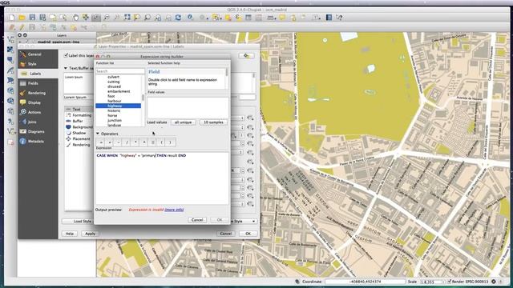This screenshot has height=288, width=513.
Task: Open the attribute table icon
Action: pyautogui.click(x=248, y=18)
